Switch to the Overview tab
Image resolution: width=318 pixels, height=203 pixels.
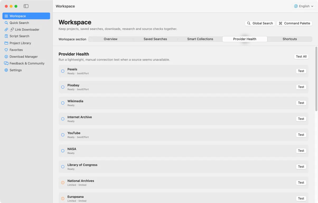point(110,39)
